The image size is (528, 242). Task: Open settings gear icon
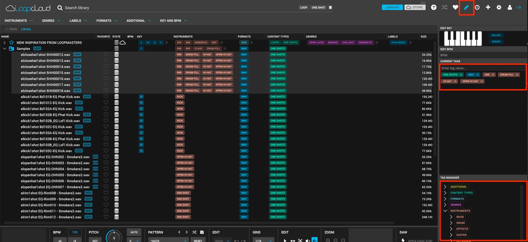[x=499, y=7]
